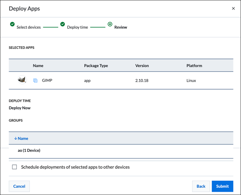This screenshot has width=241, height=195.
Task: Submit the app deployment
Action: click(222, 186)
